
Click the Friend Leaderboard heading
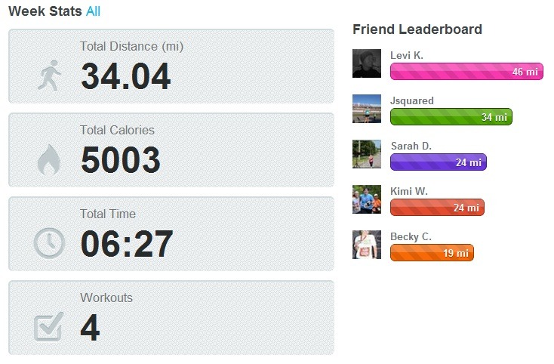click(x=417, y=29)
